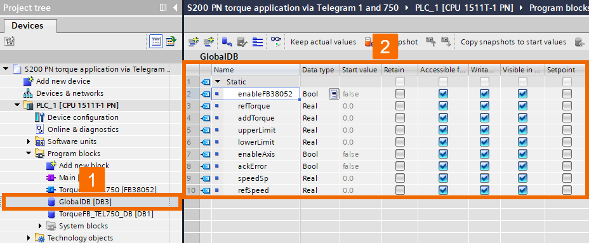The width and height of the screenshot is (589, 243).
Task: Enable Retain checkbox for enableFB38052
Action: 400,94
